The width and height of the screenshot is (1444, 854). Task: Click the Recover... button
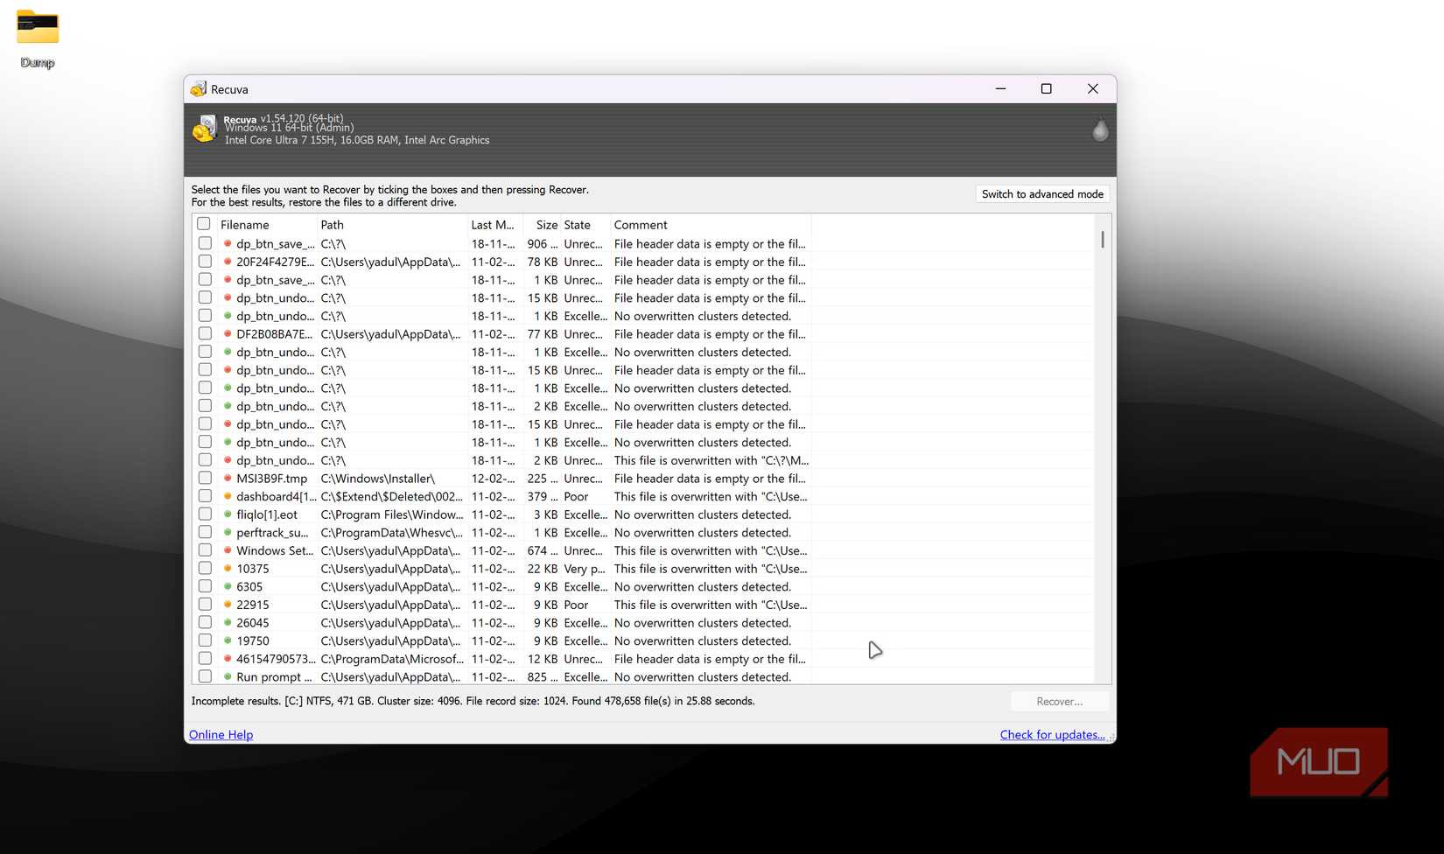(1060, 702)
